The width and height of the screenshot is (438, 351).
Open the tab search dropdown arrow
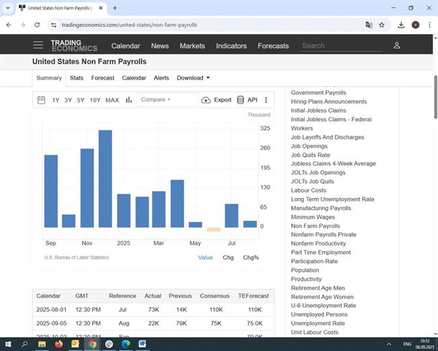coord(8,8)
